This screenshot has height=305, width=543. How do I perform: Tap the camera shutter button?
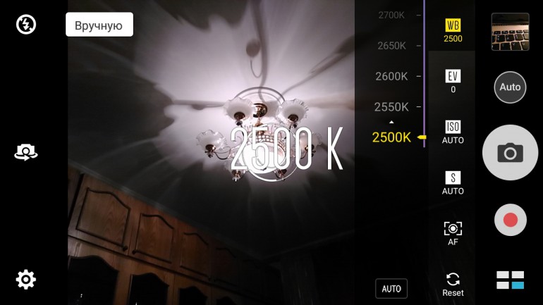[x=510, y=152]
